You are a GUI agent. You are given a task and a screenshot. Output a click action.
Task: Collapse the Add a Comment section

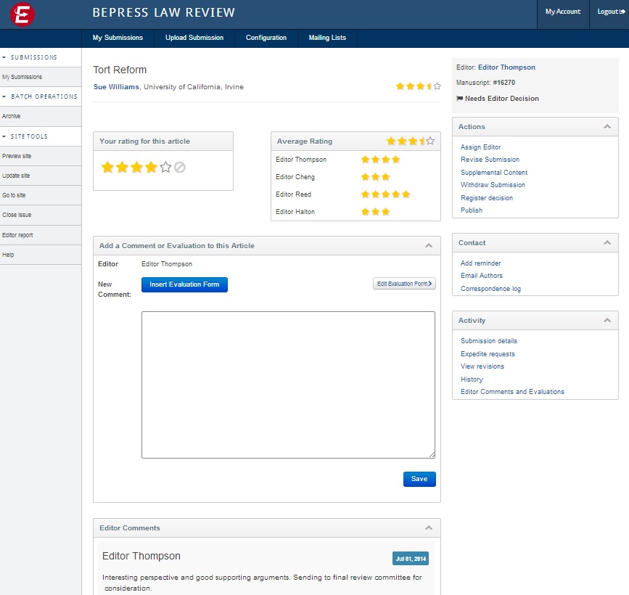(429, 246)
